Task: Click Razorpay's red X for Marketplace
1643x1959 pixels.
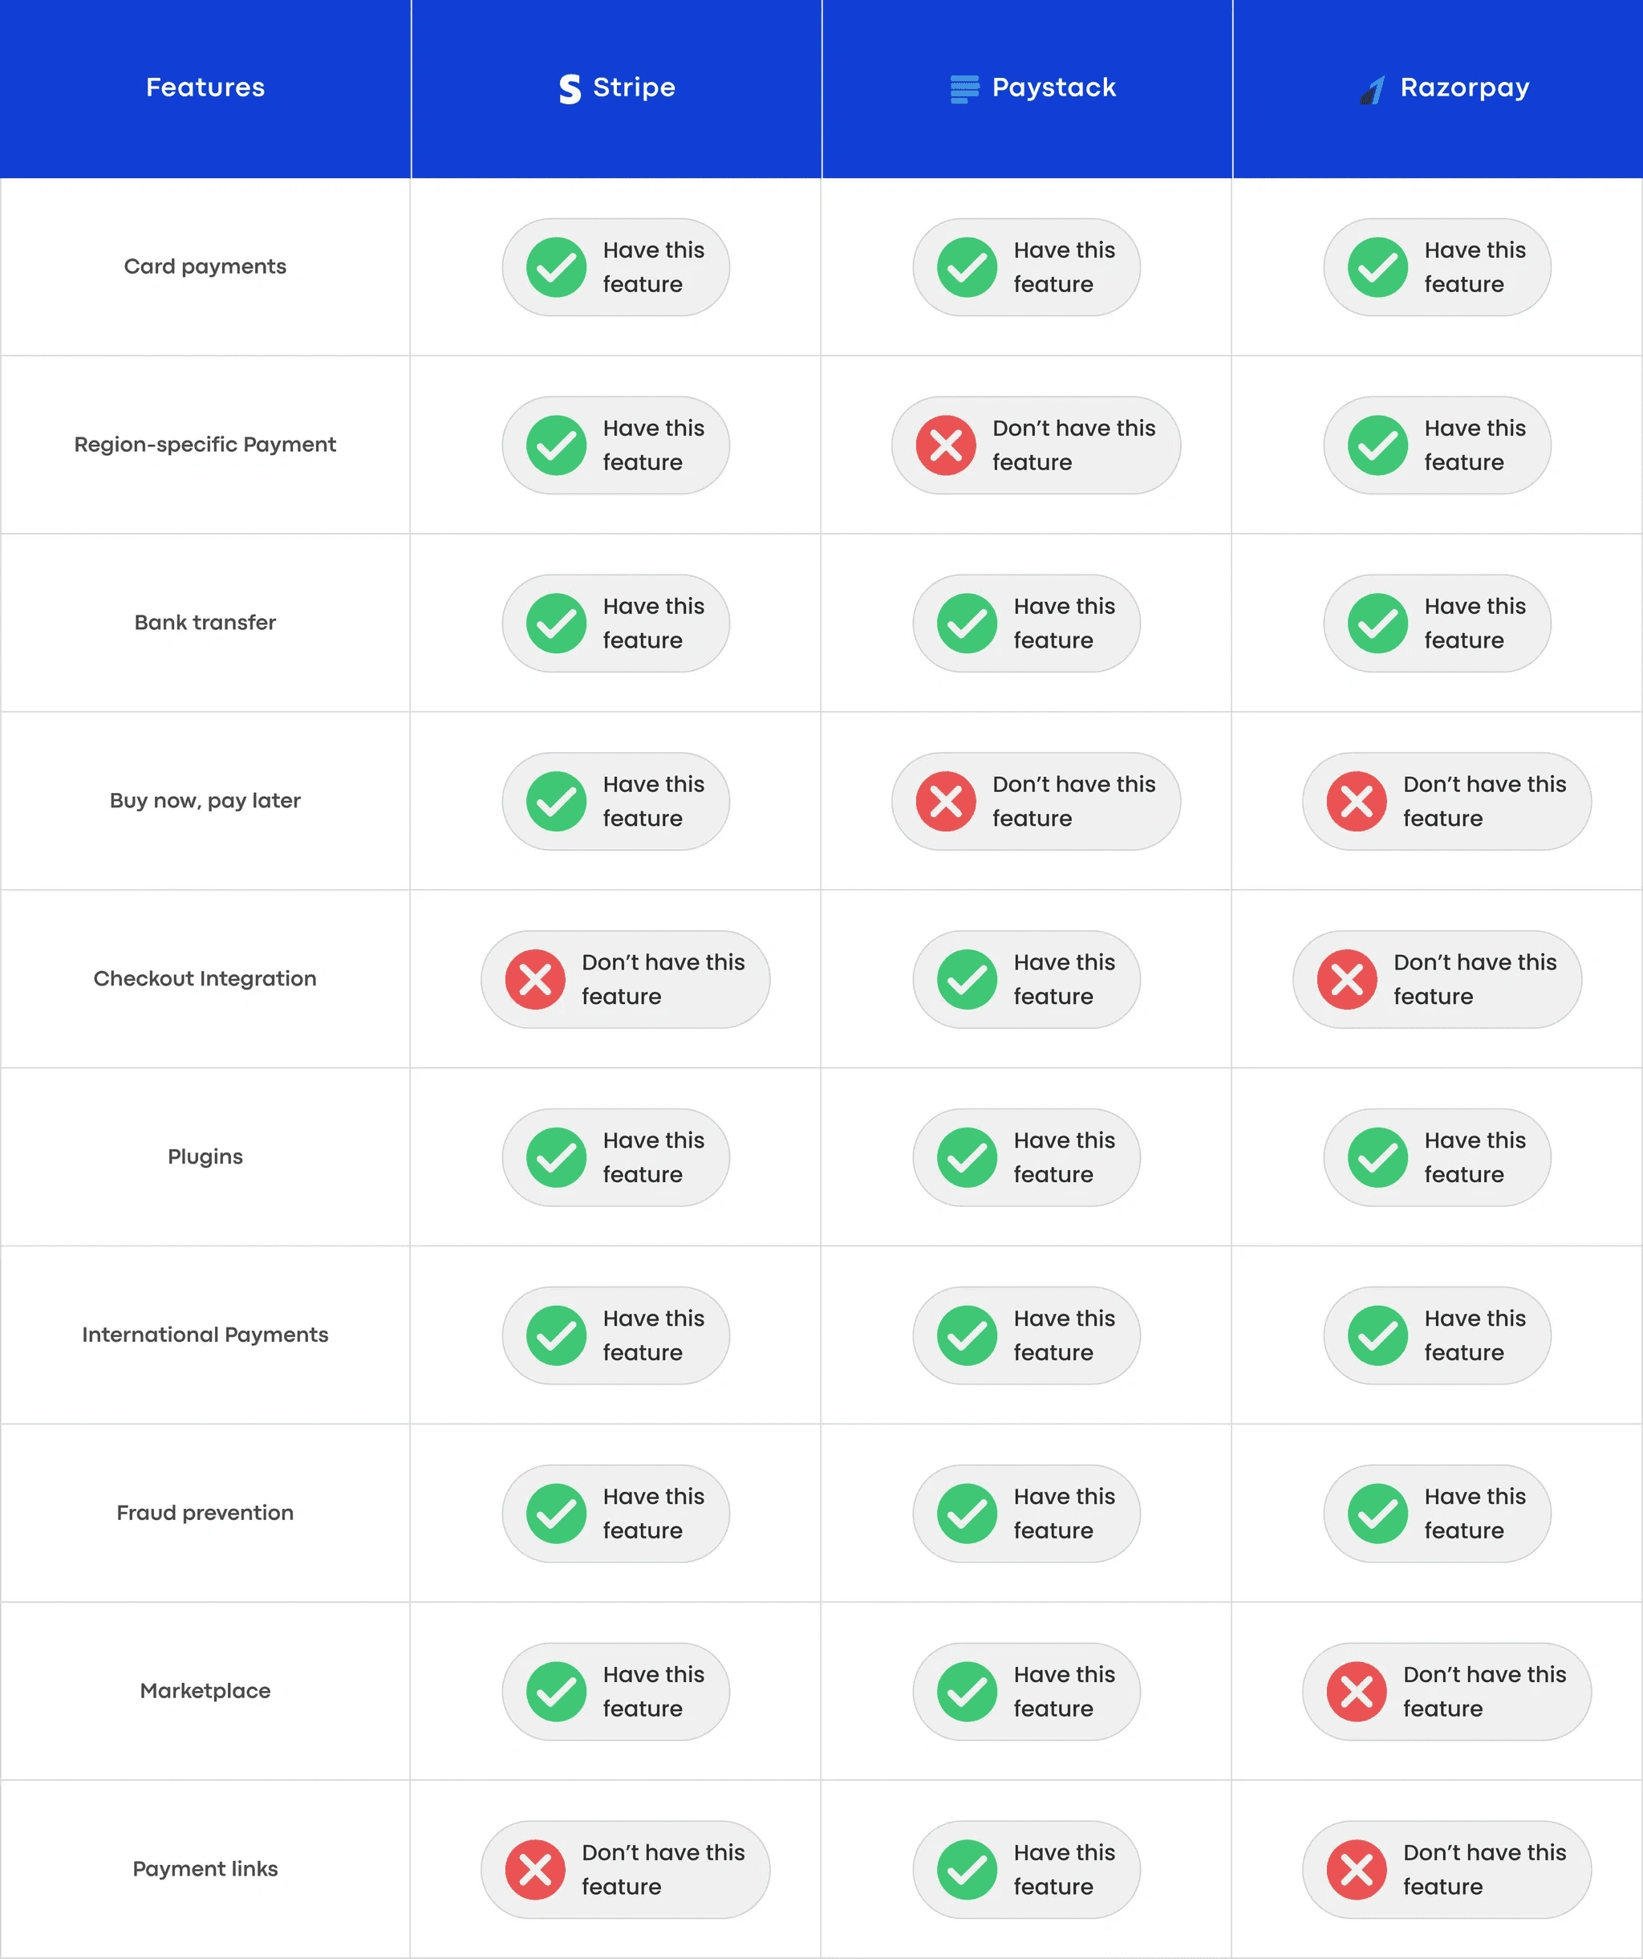Action: pyautogui.click(x=1356, y=1691)
